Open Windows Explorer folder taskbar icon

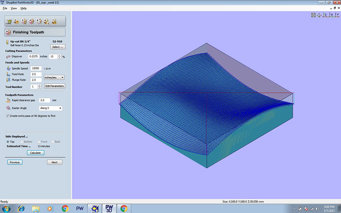pos(36,208)
